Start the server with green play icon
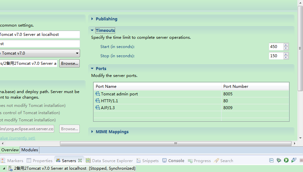The image size is (303, 172). click(286, 160)
